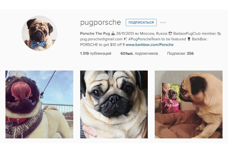Screen dimensions: 228x152
Task: Click the double exclamation mark emoji
Action: tap(124, 45)
